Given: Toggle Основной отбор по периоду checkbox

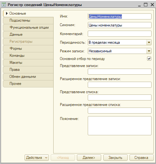Looking at the screenshot, I should click(x=149, y=59).
